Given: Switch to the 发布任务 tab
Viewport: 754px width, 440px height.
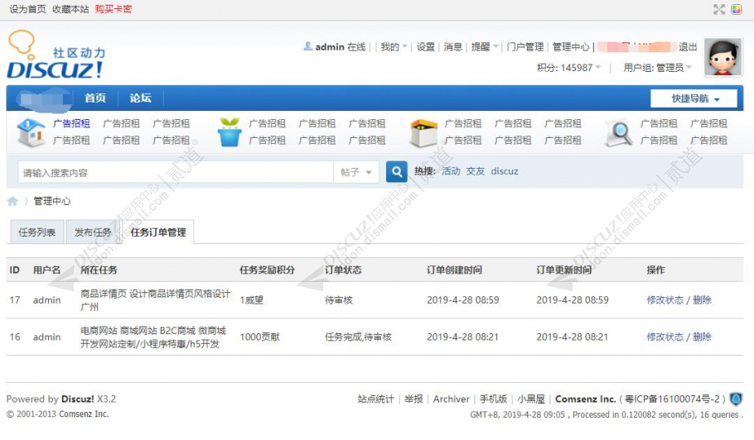Looking at the screenshot, I should tap(93, 232).
